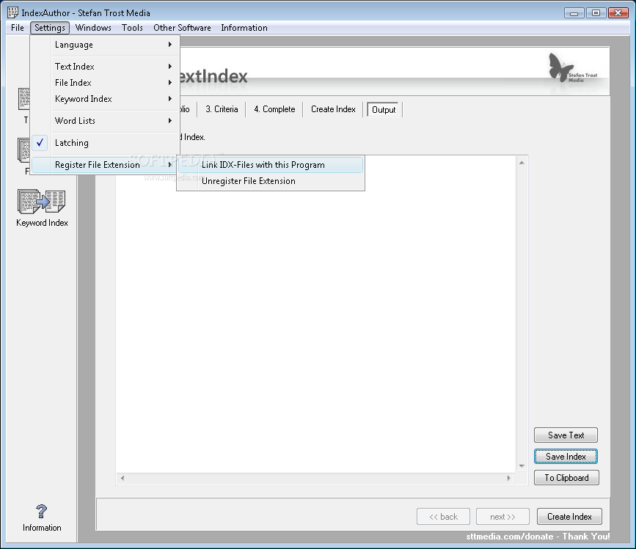Expand the Text Index submenu

click(106, 67)
